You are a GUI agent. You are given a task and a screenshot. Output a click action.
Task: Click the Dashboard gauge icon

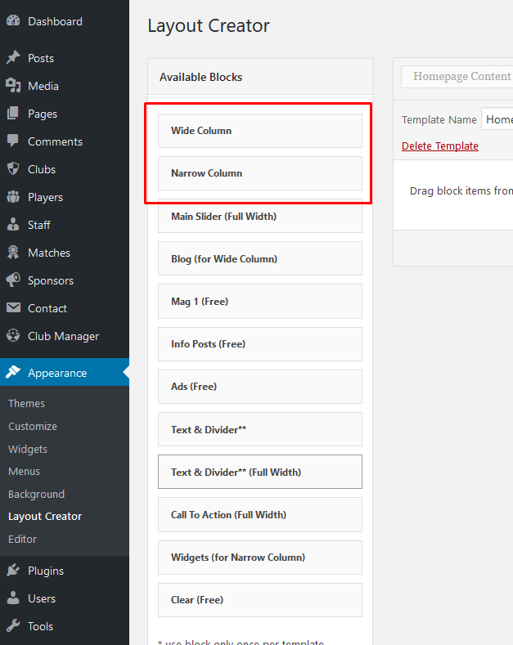coord(13,20)
